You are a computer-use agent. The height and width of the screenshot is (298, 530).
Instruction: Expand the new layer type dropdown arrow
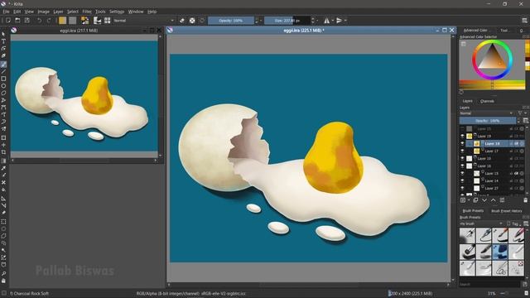tap(469, 200)
